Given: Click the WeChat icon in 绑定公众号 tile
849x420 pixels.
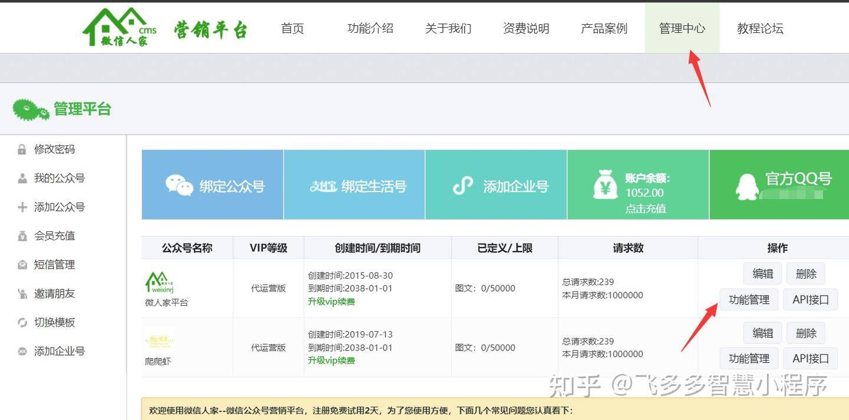Looking at the screenshot, I should coord(179,186).
